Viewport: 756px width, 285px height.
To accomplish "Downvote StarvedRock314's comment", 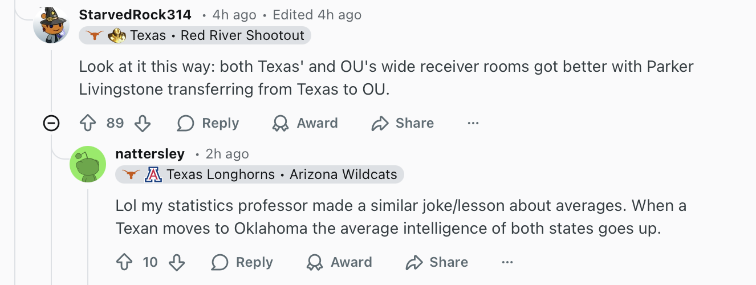I will (x=142, y=123).
